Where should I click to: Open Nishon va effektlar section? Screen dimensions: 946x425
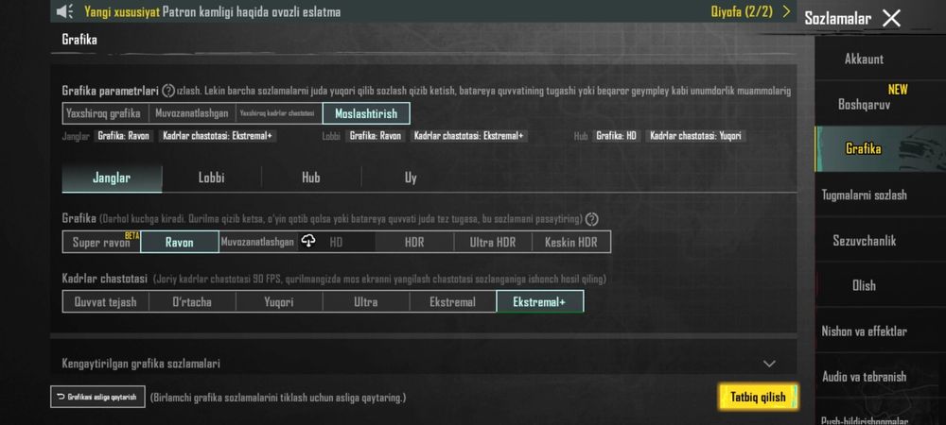click(880, 331)
